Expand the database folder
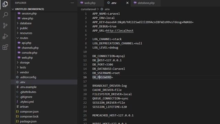This screenshot has width=220, height=124. [26, 23]
